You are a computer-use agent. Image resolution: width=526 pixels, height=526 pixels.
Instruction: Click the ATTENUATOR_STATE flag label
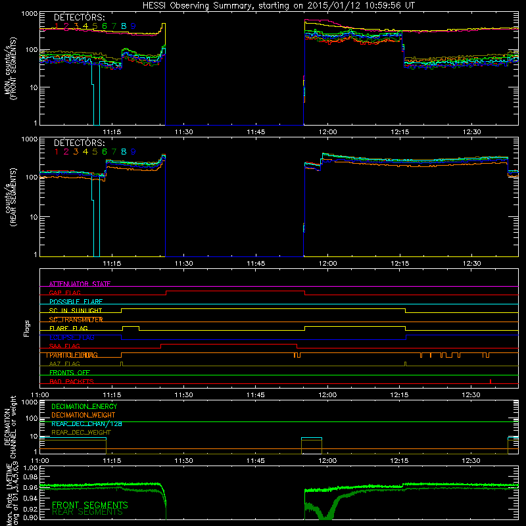click(80, 284)
